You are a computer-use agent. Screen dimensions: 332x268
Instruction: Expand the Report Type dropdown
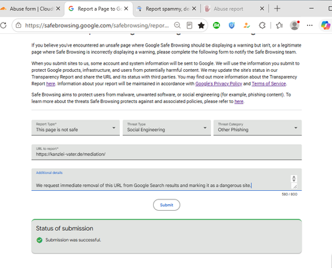75,128
